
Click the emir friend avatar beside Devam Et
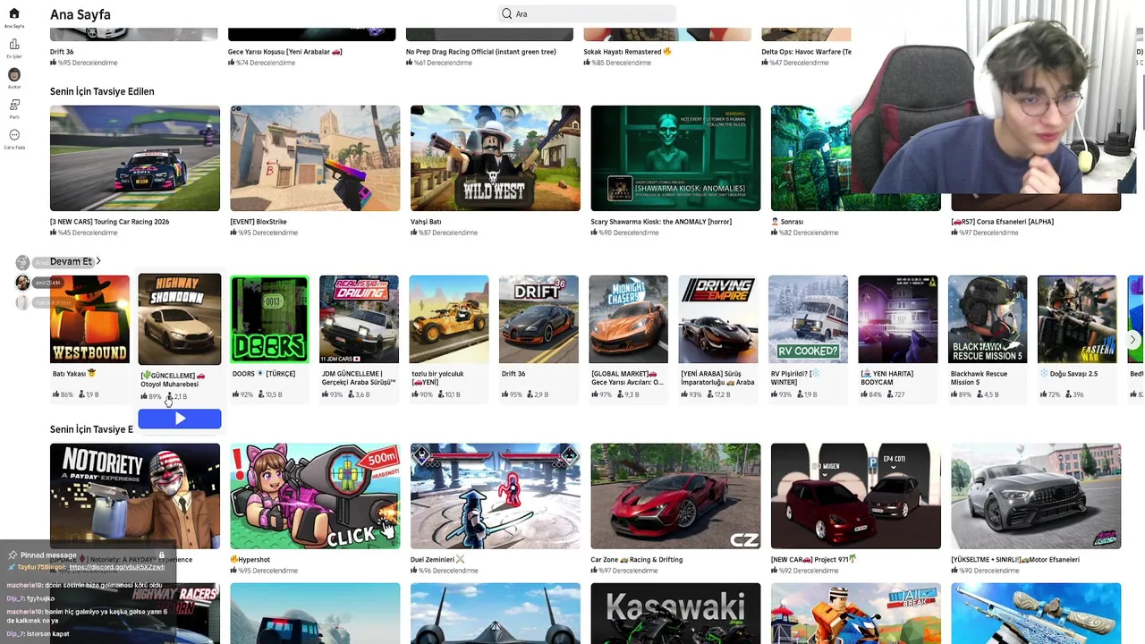pyautogui.click(x=22, y=283)
